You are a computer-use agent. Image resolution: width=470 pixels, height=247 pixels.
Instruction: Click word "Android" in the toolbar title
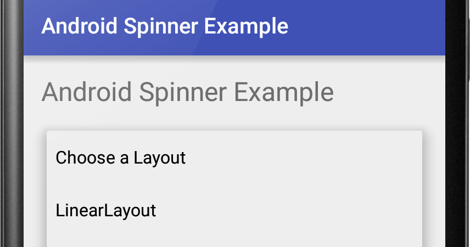80,26
